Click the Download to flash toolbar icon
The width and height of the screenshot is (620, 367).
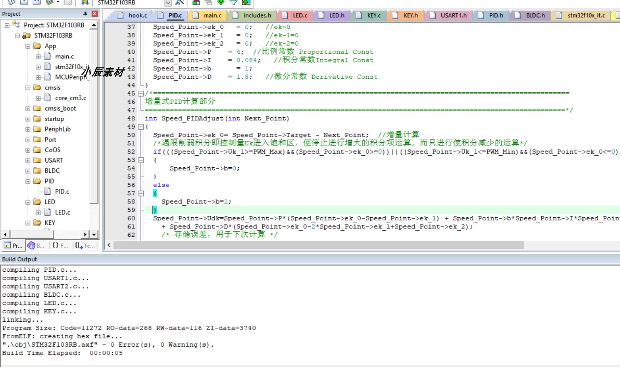[85, 2]
